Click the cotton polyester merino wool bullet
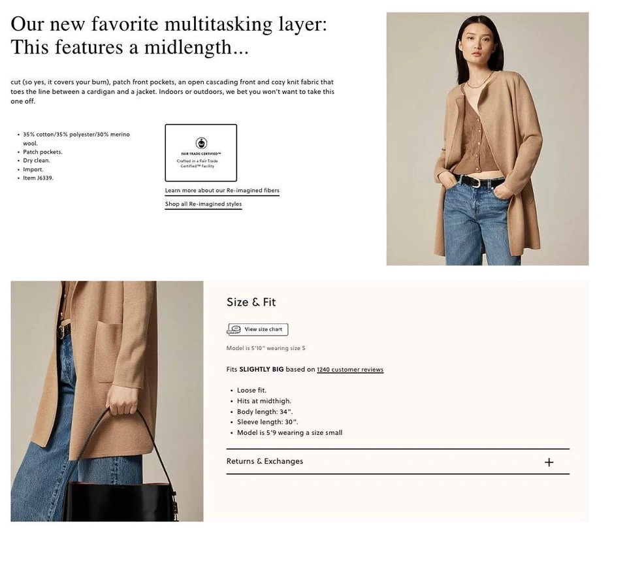This screenshot has width=627, height=578. (x=76, y=138)
